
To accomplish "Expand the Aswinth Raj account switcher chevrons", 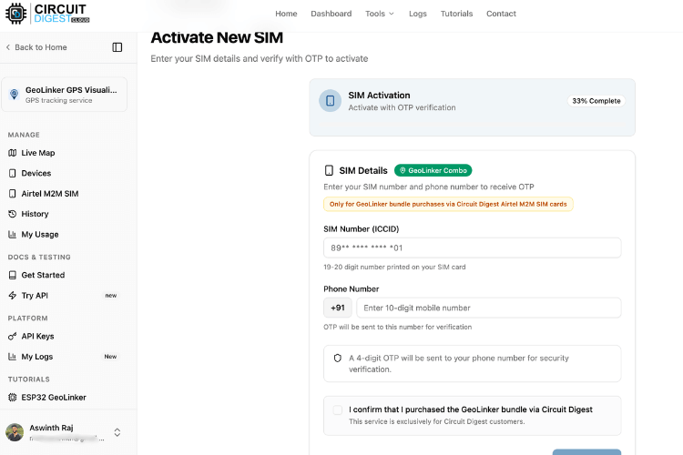I will (x=117, y=432).
